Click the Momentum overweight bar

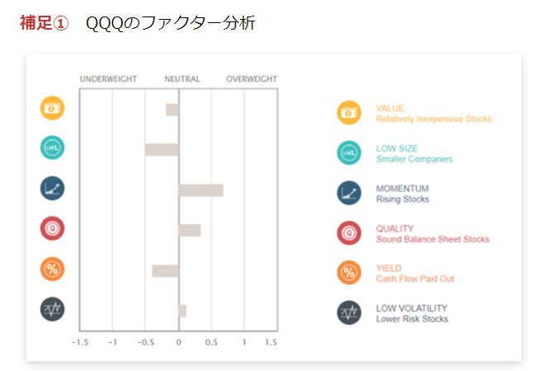coord(201,190)
